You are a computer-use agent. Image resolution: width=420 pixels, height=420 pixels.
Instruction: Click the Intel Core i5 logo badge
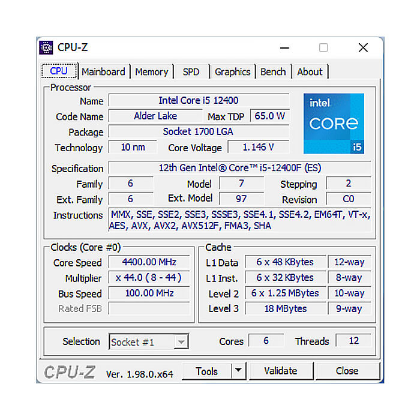click(x=334, y=124)
